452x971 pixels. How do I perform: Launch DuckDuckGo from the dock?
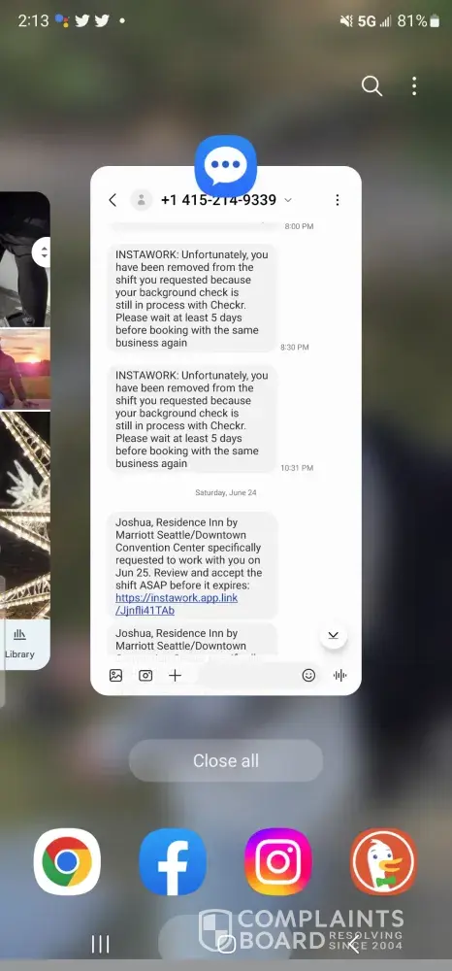383,861
